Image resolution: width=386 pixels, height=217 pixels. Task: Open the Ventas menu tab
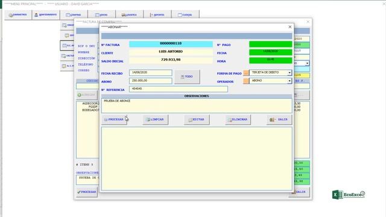click(x=101, y=14)
